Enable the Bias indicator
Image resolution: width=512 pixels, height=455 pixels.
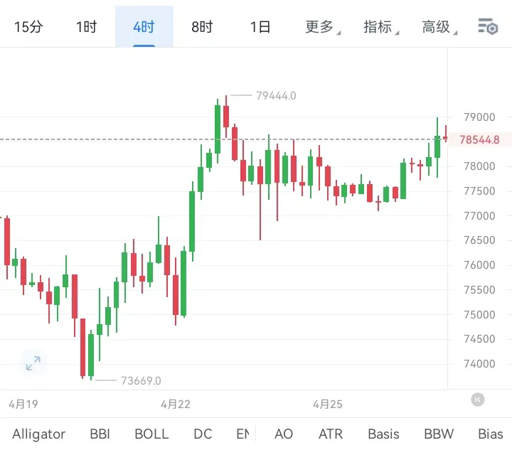tap(491, 434)
